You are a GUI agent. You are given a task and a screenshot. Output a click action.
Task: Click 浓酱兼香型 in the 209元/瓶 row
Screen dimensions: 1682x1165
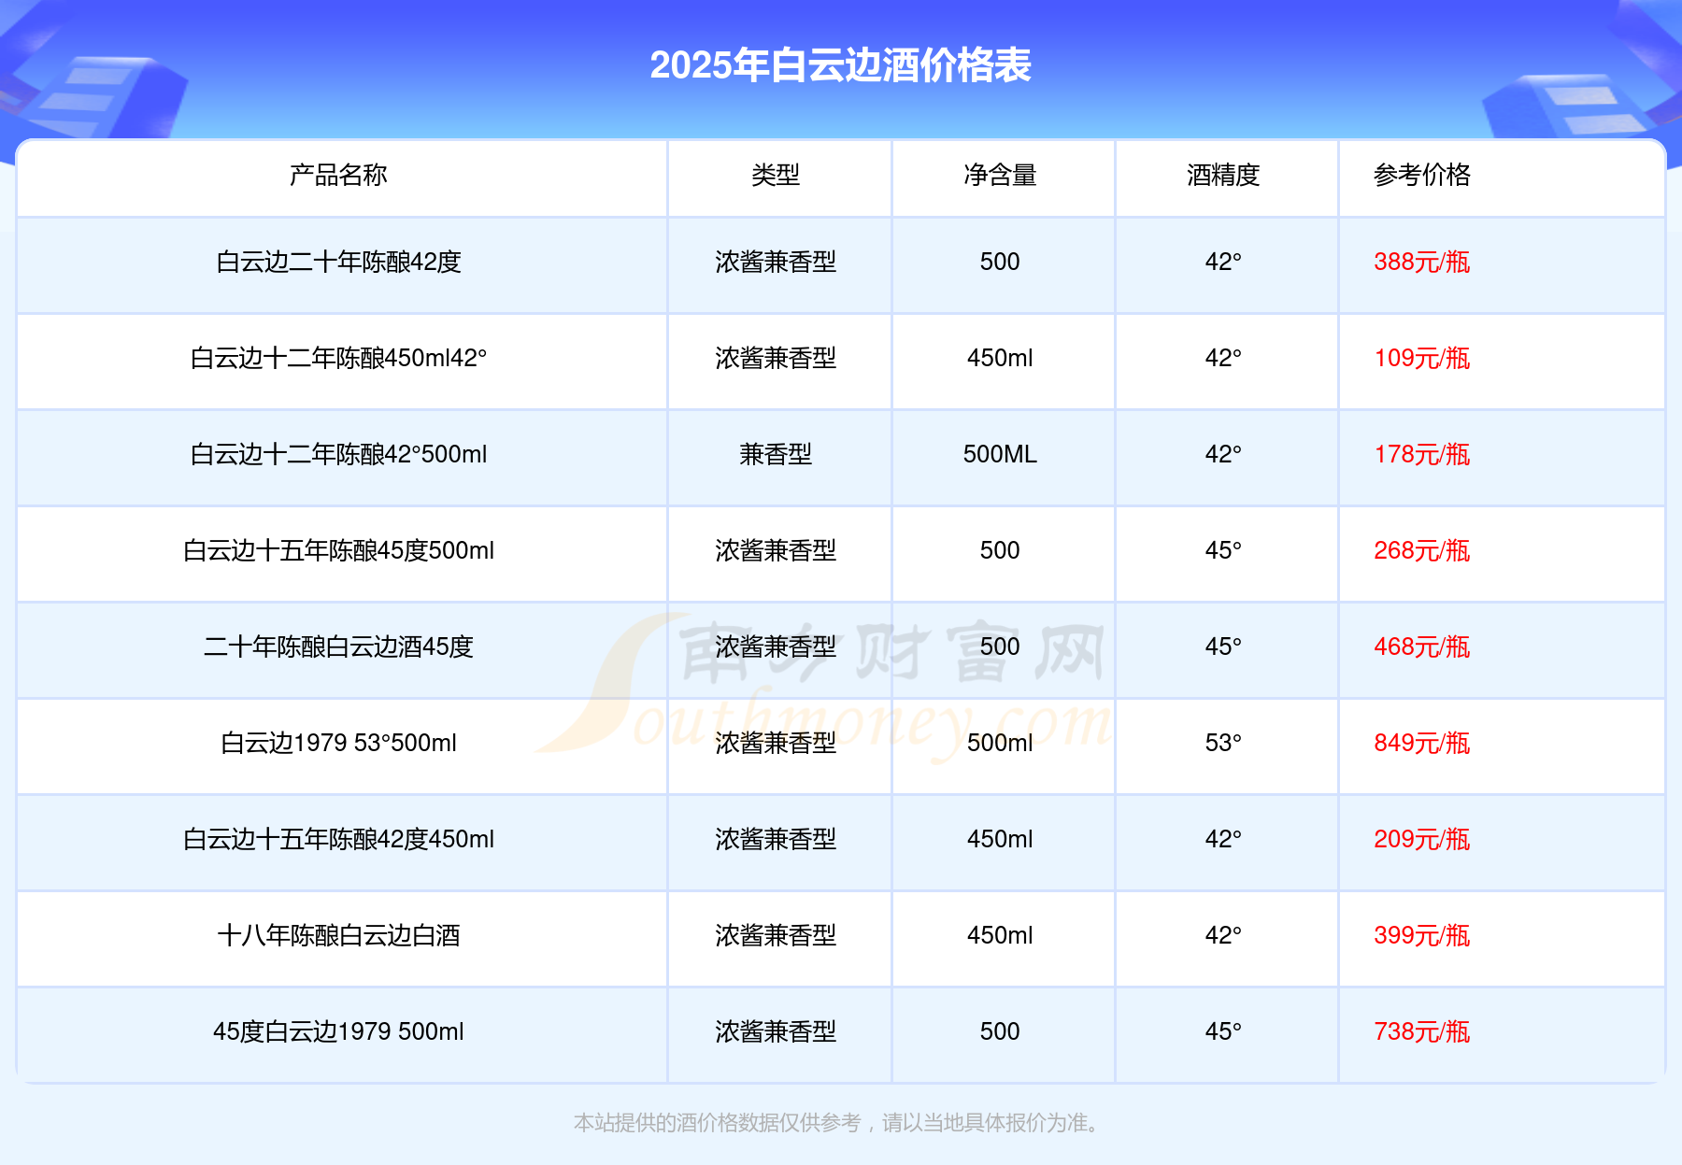coord(776,839)
